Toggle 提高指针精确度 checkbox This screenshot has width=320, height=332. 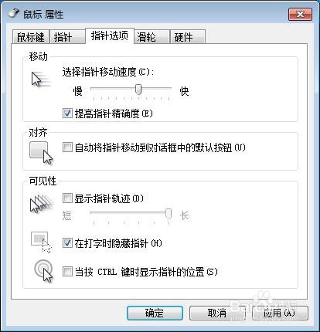(67, 113)
